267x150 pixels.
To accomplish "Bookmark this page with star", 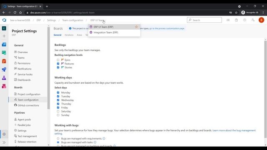I will click(x=236, y=12).
